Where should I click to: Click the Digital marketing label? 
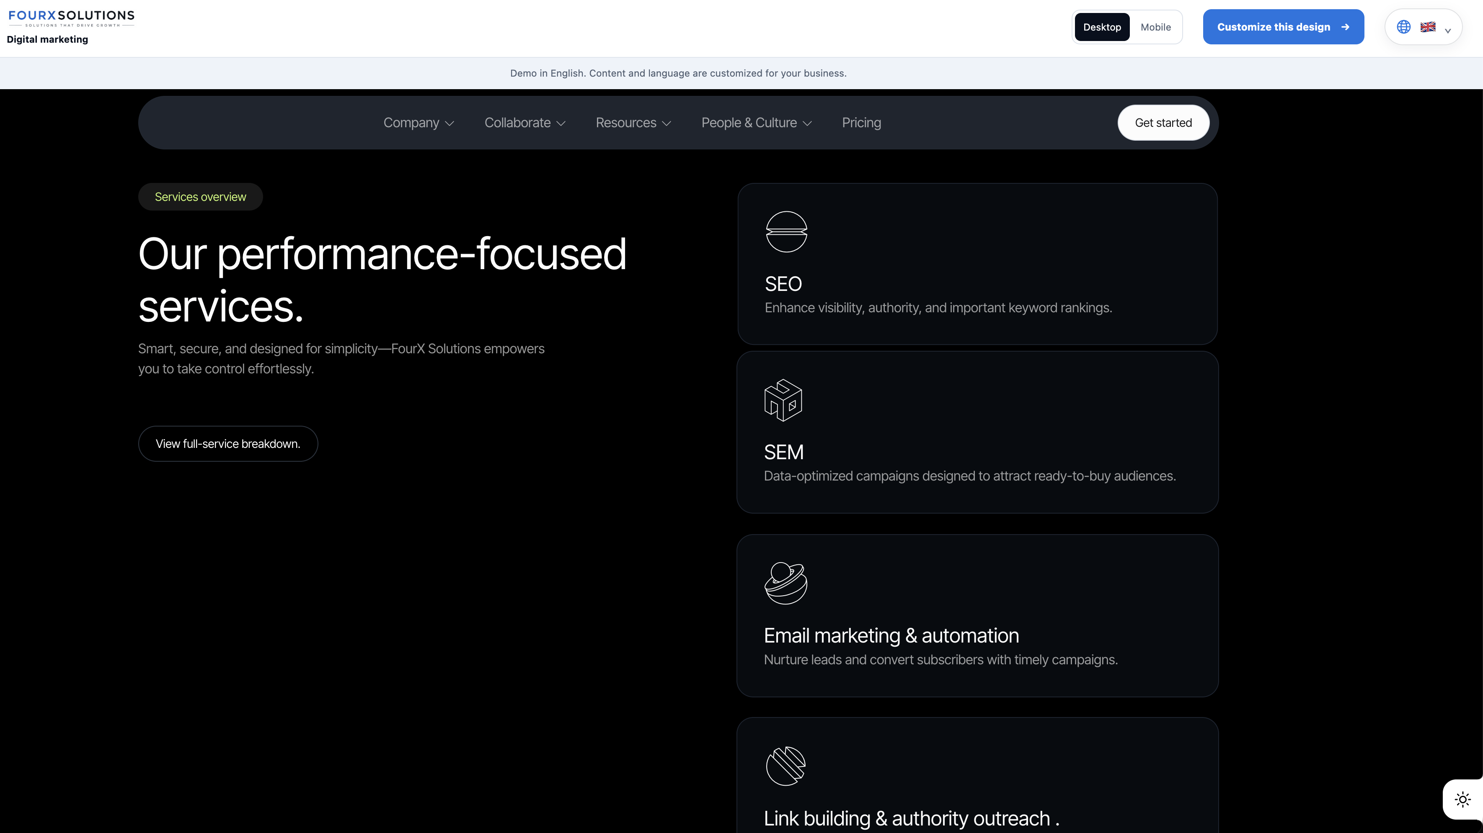tap(47, 39)
